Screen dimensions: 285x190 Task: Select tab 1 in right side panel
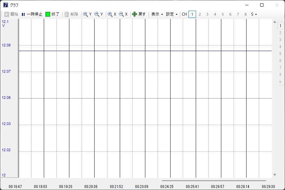click(x=280, y=26)
